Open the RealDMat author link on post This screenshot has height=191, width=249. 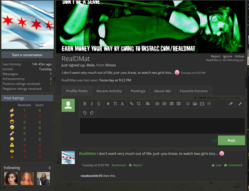click(88, 154)
